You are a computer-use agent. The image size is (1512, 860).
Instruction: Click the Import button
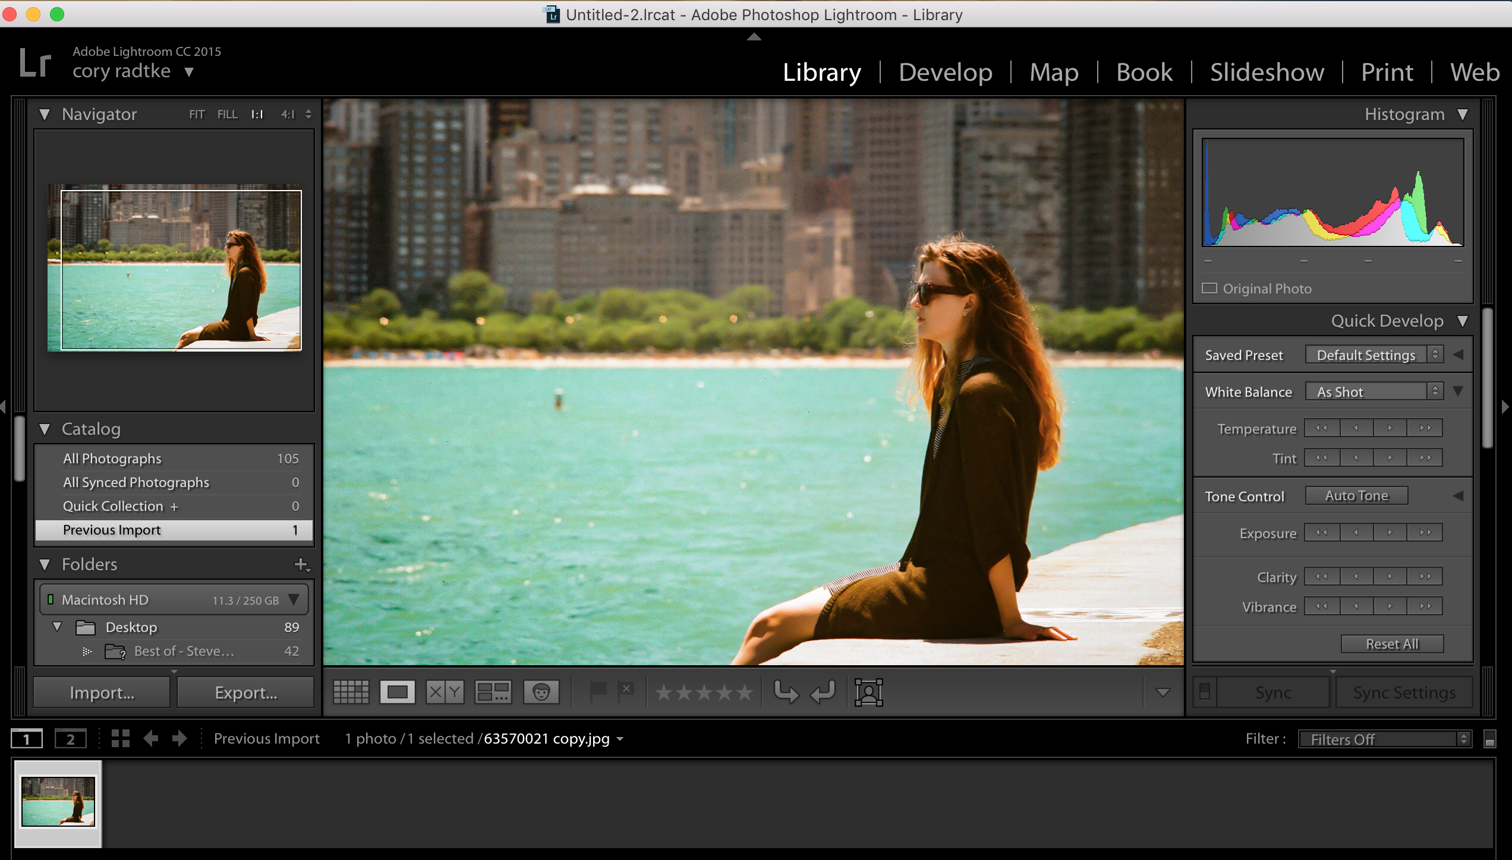click(102, 693)
